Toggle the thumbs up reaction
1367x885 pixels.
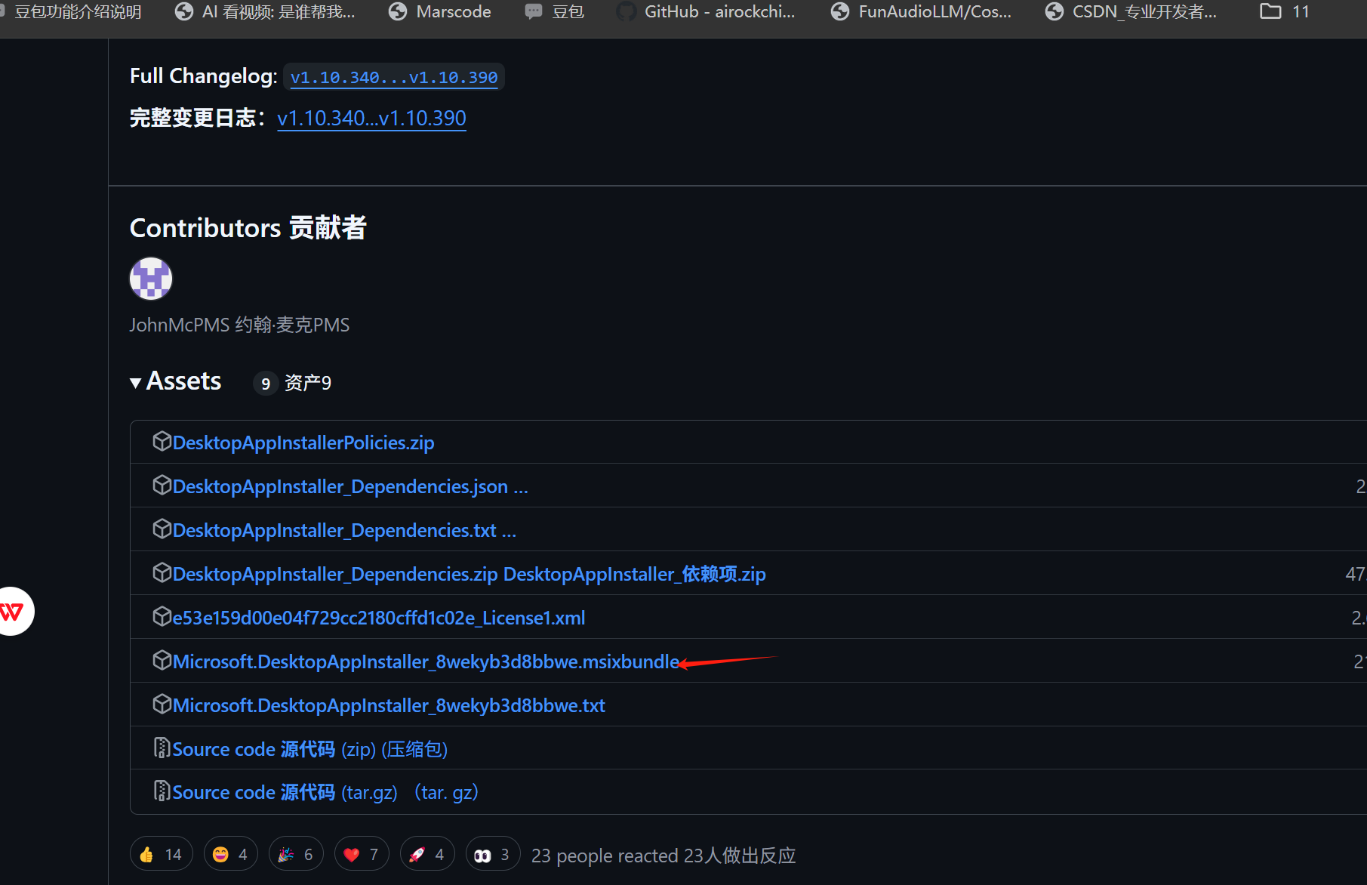tap(160, 853)
